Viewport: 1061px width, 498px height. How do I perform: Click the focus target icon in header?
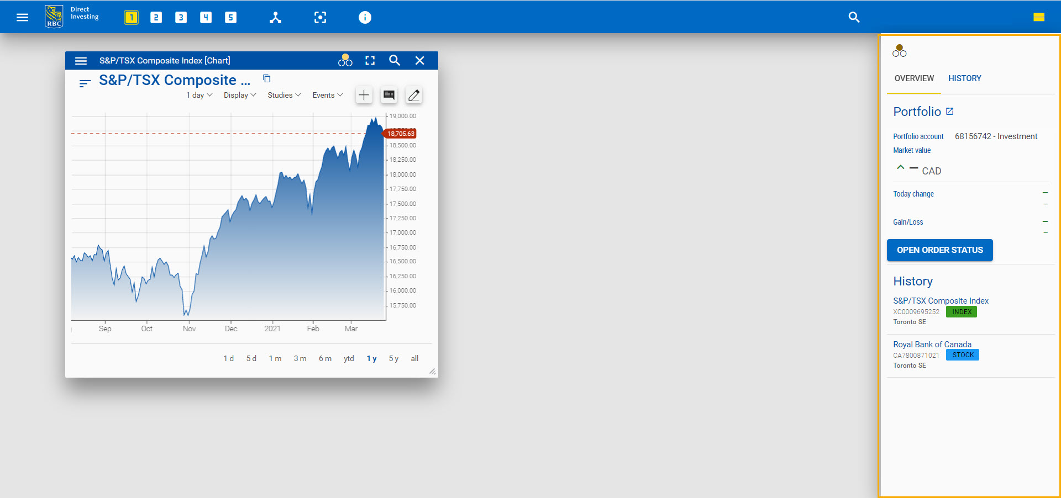click(320, 18)
